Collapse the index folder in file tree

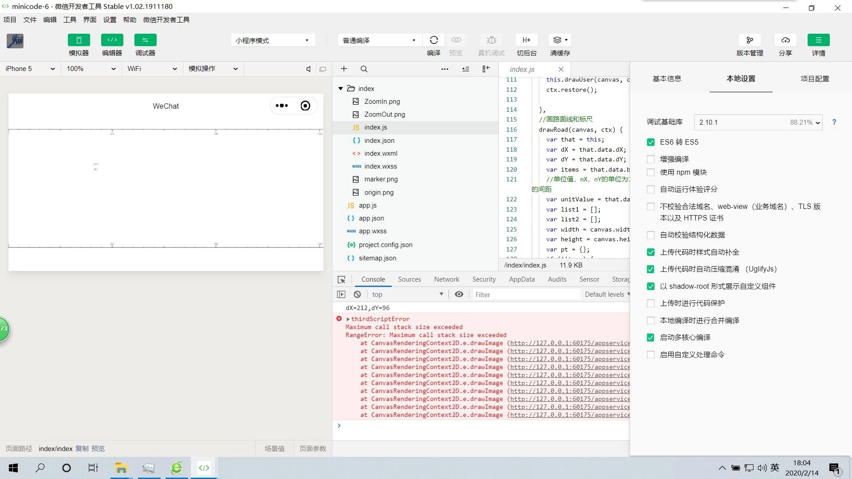pos(340,89)
